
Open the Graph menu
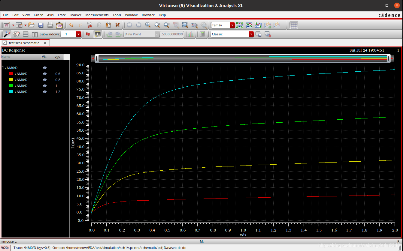38,15
